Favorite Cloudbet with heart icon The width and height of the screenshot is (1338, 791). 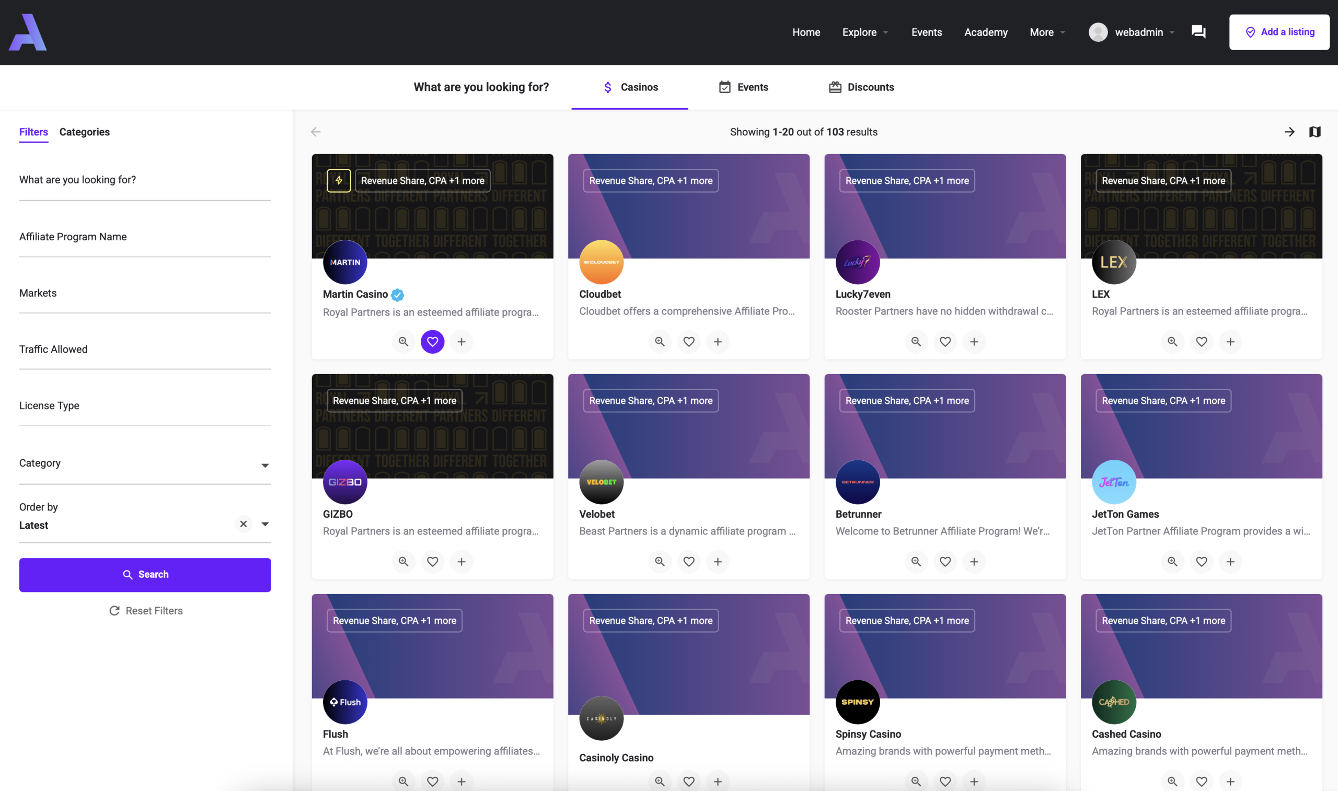click(x=689, y=342)
